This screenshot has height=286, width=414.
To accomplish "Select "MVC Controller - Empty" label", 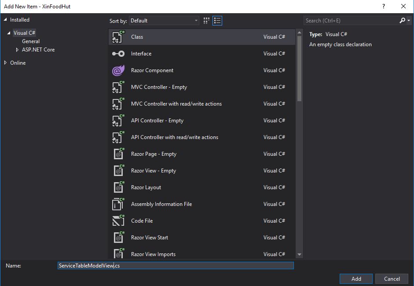I will [159, 87].
